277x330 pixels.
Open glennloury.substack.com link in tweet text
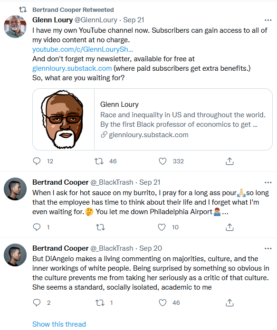(x=72, y=68)
